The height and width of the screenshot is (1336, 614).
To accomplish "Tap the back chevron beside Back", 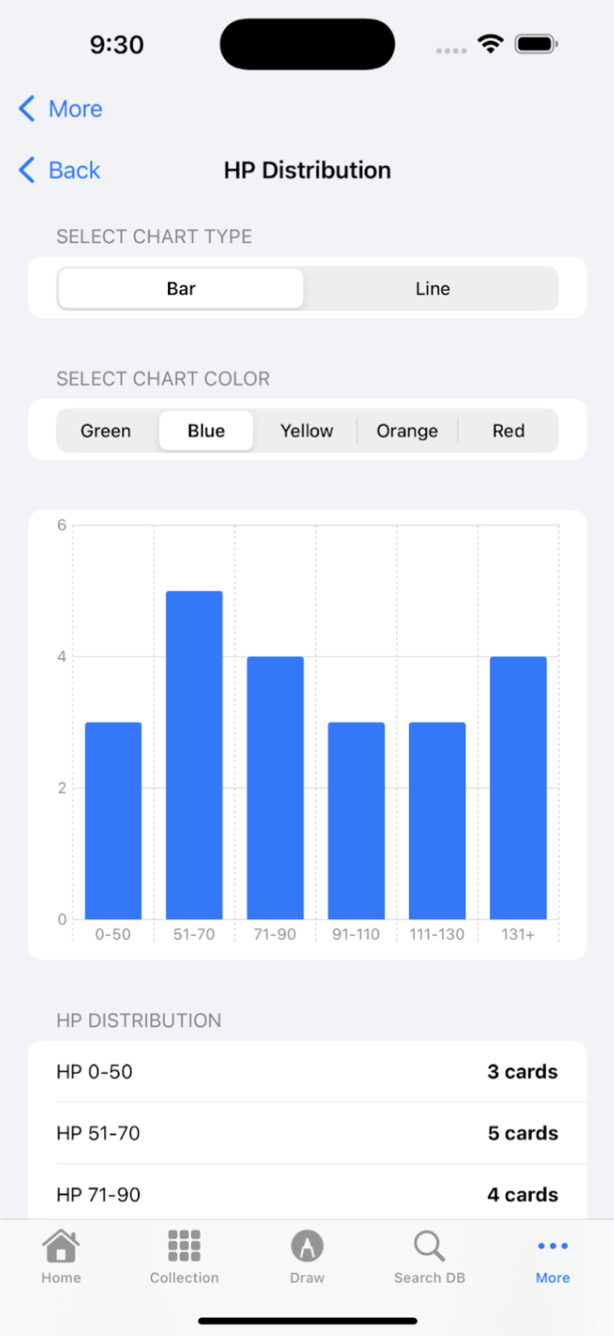I will point(27,170).
